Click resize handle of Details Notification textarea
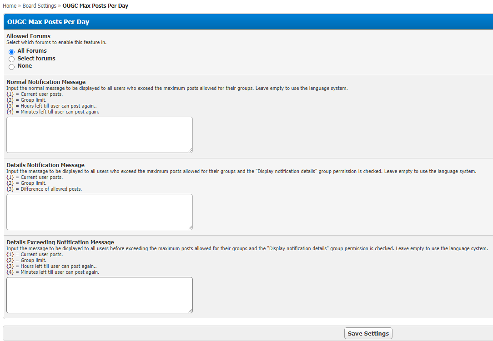Viewport: 493px width, 341px height. point(190,227)
